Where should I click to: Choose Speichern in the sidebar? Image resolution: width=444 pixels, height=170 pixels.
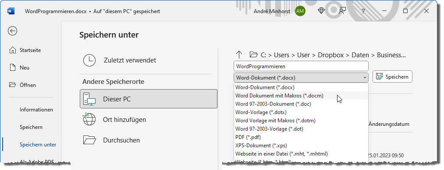(x=31, y=127)
